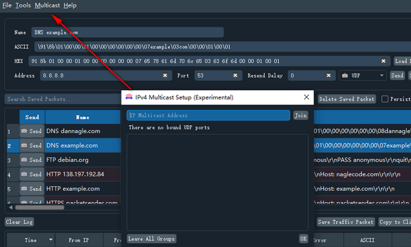Screen dimensions: 411x247
Task: Send the DNS dannagle.com packet
Action: tap(32, 131)
